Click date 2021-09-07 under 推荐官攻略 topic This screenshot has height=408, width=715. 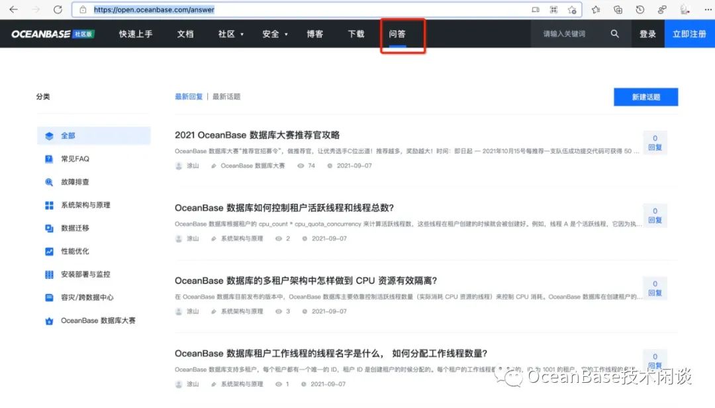pos(354,166)
